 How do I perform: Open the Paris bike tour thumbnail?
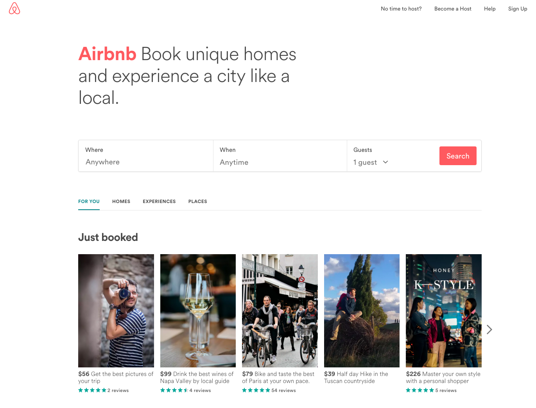(280, 311)
